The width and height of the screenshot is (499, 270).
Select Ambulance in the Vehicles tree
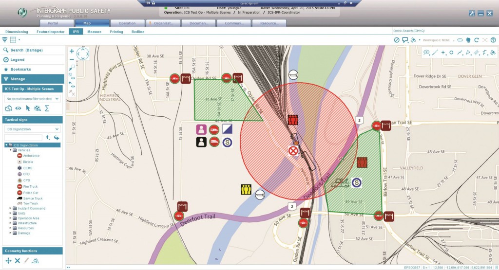(31, 156)
